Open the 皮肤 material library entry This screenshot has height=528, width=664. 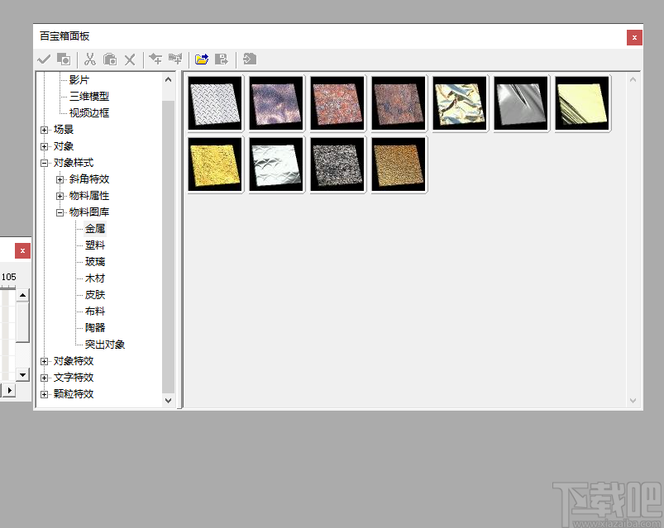tap(93, 294)
